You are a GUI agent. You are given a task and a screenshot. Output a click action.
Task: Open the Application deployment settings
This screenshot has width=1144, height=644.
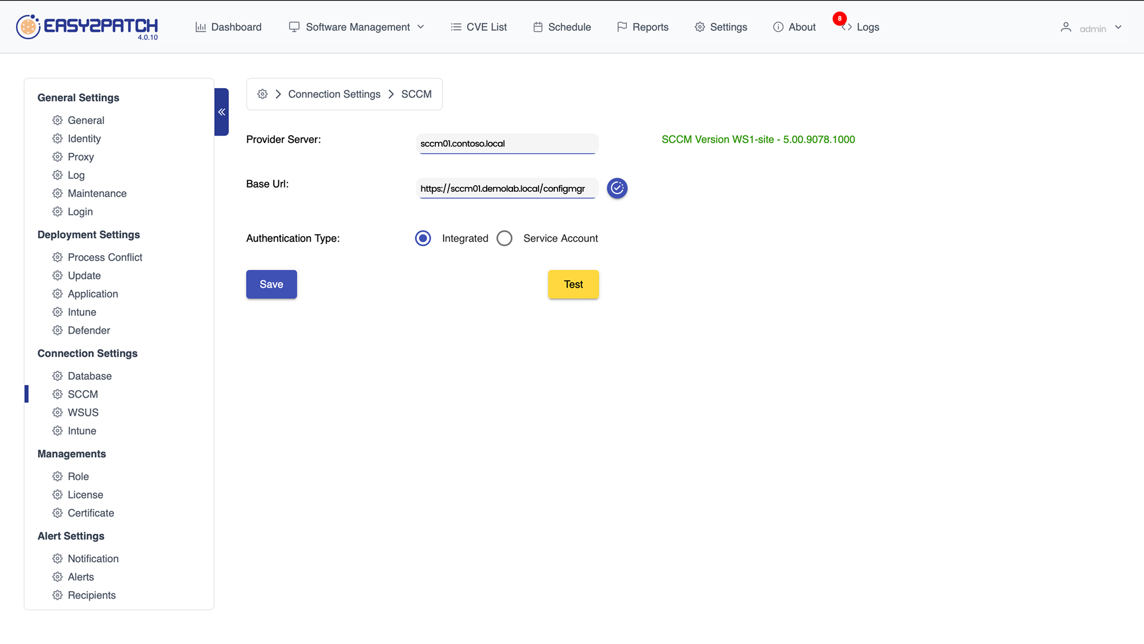[x=93, y=294]
